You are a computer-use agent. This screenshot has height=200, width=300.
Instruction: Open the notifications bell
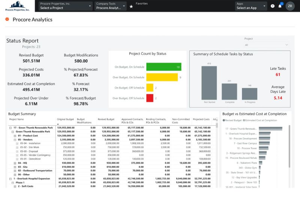coord(280,6)
